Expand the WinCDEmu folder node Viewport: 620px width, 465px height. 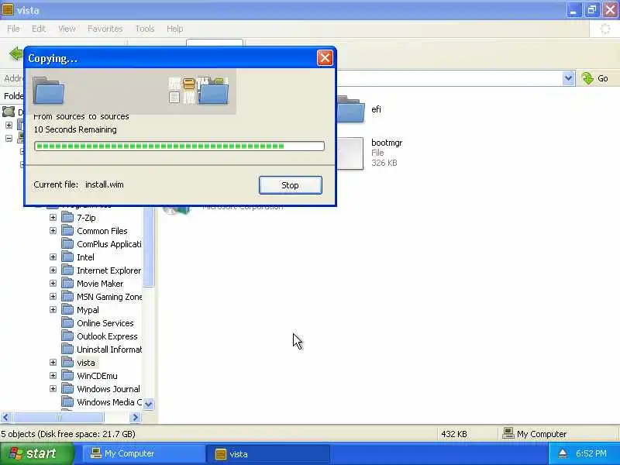point(53,375)
